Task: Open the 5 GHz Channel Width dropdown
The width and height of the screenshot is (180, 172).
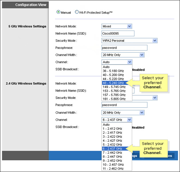Action: (123, 55)
